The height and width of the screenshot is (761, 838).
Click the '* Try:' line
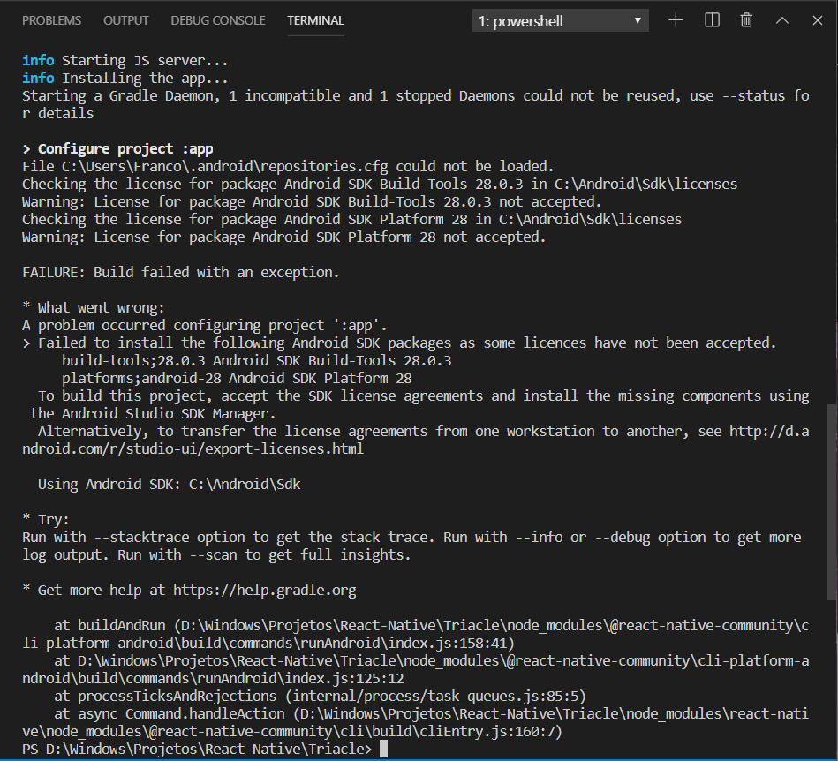click(45, 519)
